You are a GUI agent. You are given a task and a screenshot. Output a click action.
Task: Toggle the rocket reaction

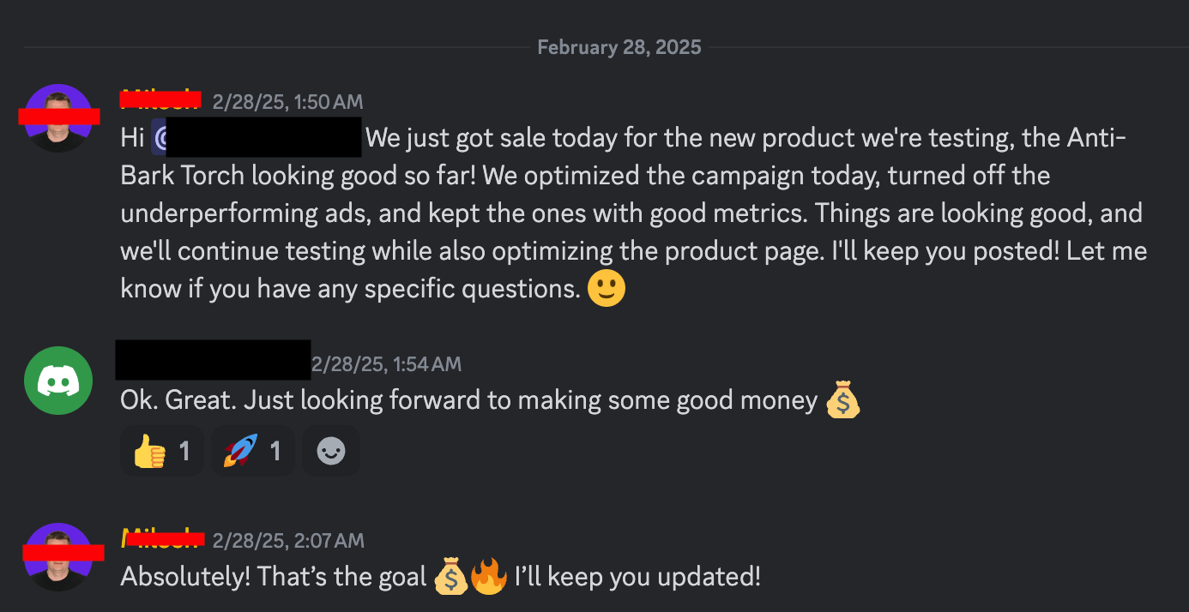tap(252, 451)
